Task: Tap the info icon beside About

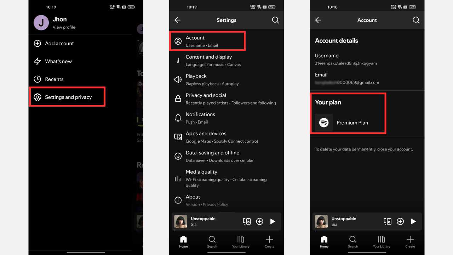Action: 178,200
